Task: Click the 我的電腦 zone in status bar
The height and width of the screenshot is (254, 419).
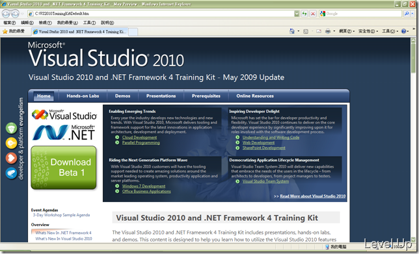Action: (336, 247)
